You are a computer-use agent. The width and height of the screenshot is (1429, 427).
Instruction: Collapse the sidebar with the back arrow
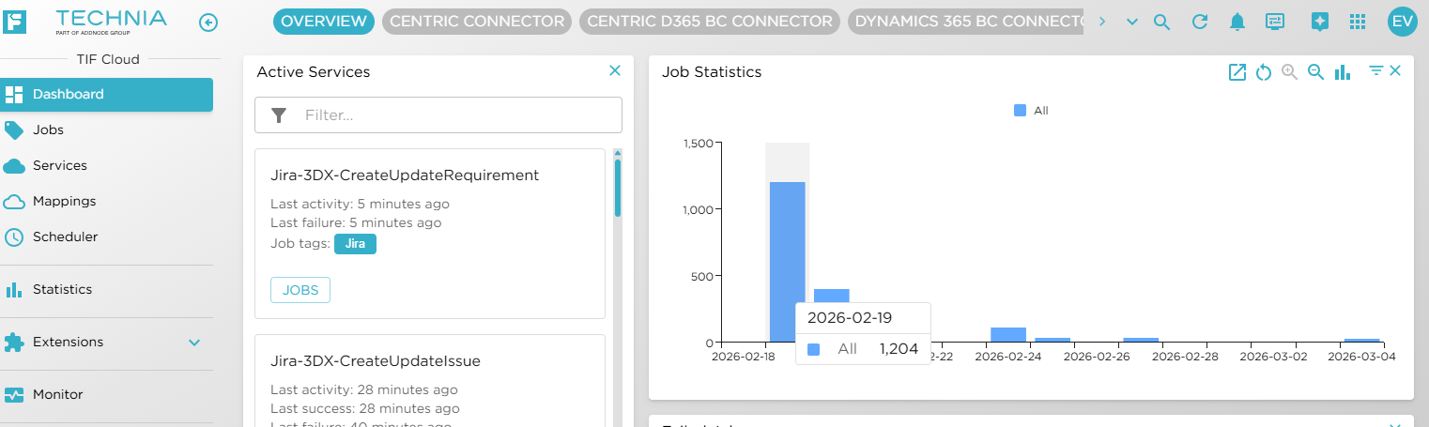(208, 23)
